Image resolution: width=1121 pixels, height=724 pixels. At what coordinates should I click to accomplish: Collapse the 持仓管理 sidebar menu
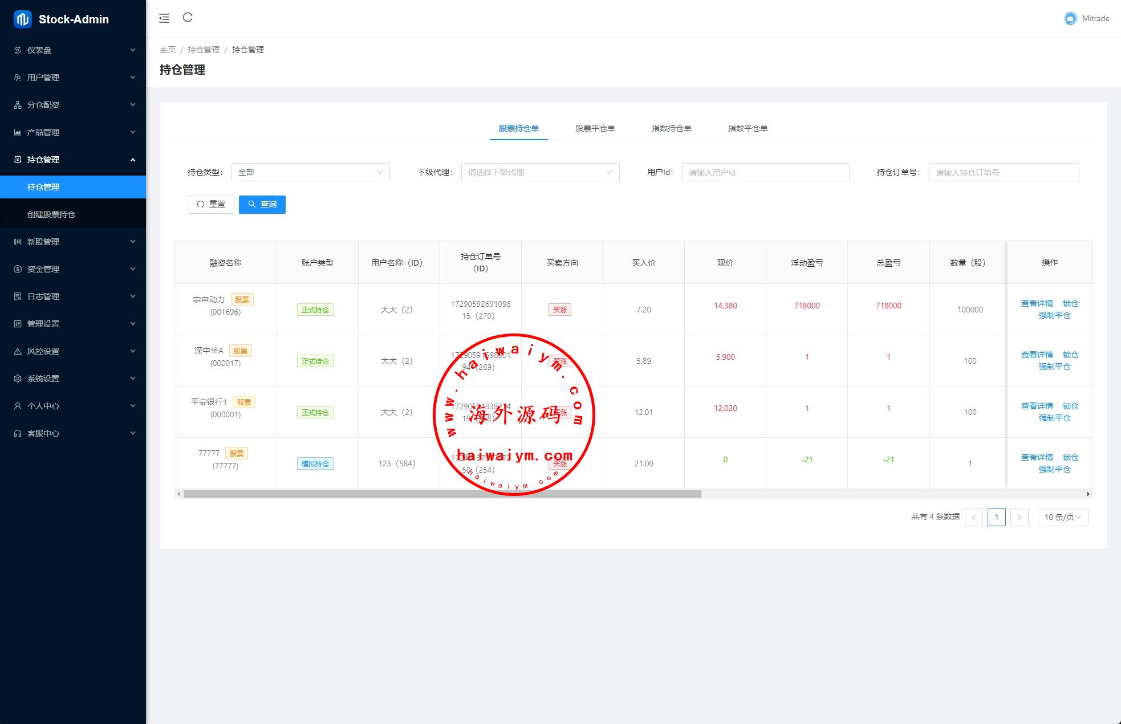73,160
